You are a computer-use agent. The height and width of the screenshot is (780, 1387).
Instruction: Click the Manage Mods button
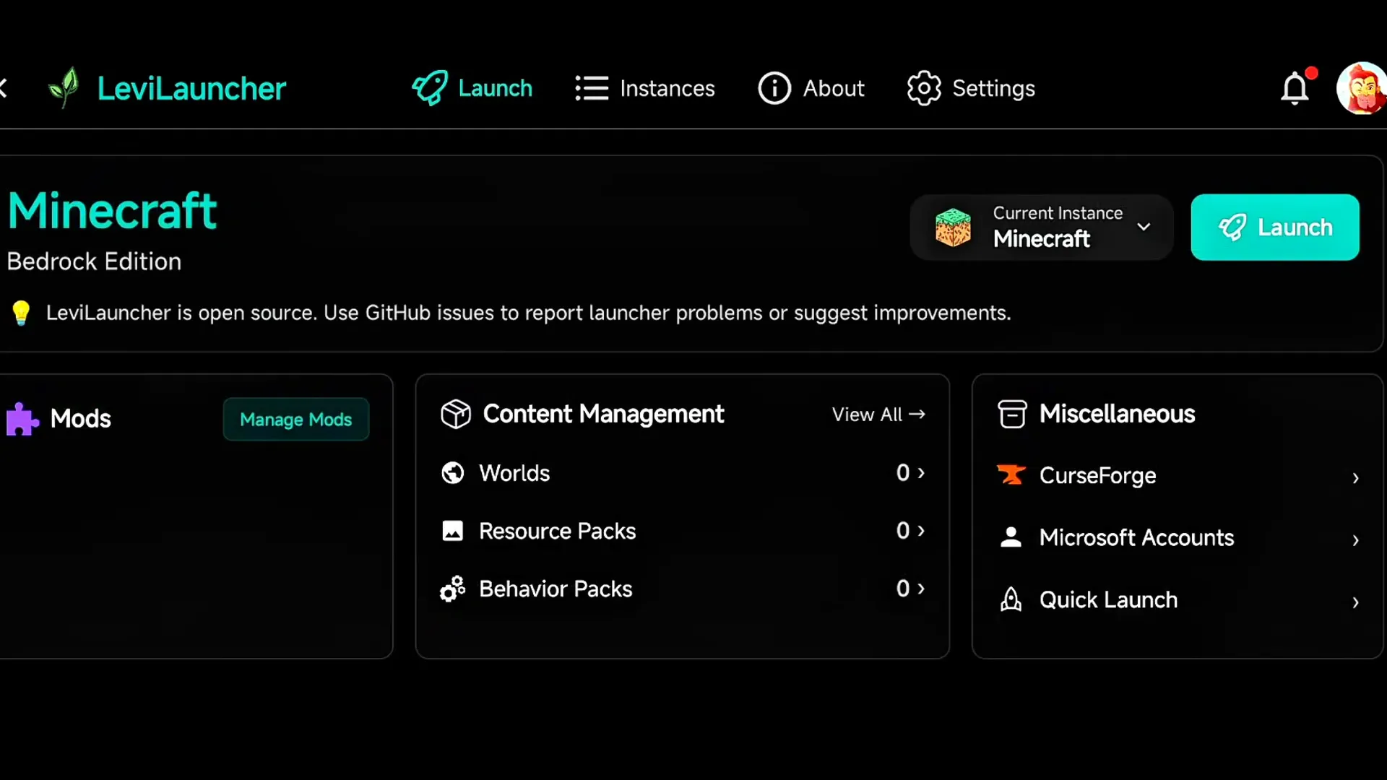(x=296, y=419)
